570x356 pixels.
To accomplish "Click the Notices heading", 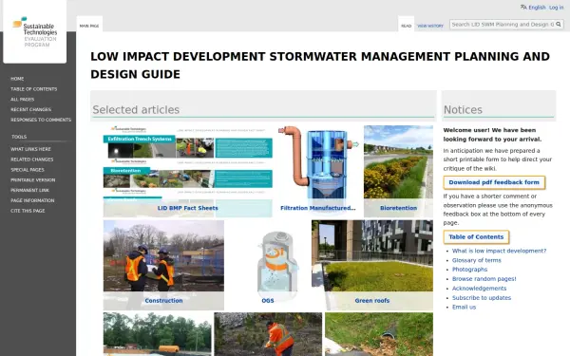I will [x=463, y=110].
